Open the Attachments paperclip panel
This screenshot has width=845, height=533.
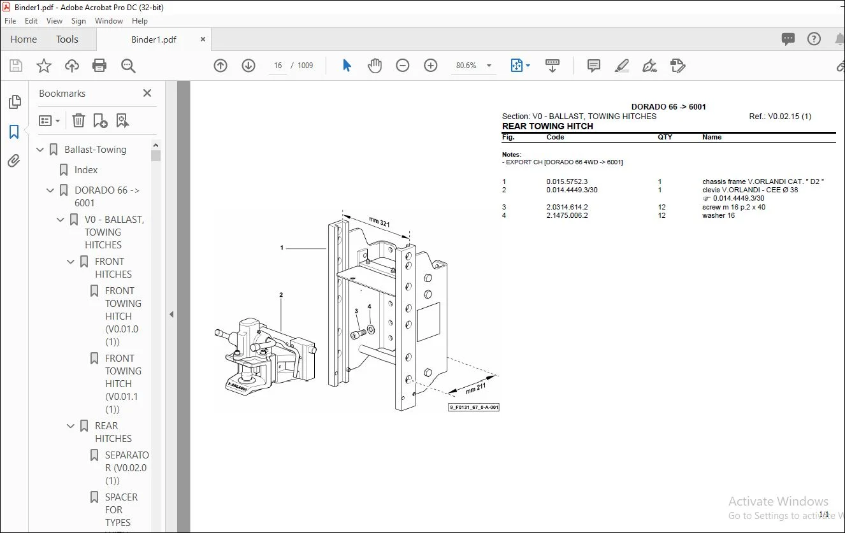(x=14, y=161)
